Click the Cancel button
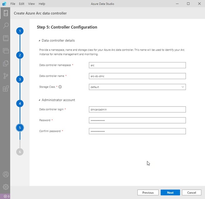Screen dimensions: 205x199 [x=192, y=193]
